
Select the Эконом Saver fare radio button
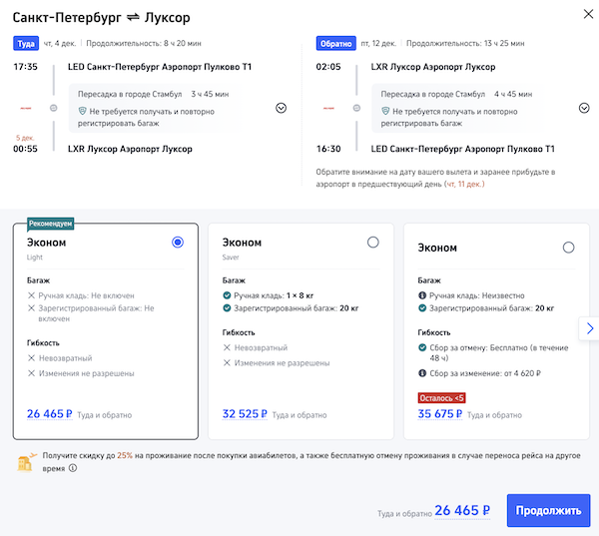[x=373, y=243]
